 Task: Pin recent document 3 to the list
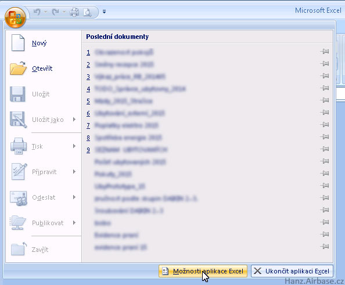tap(325, 76)
